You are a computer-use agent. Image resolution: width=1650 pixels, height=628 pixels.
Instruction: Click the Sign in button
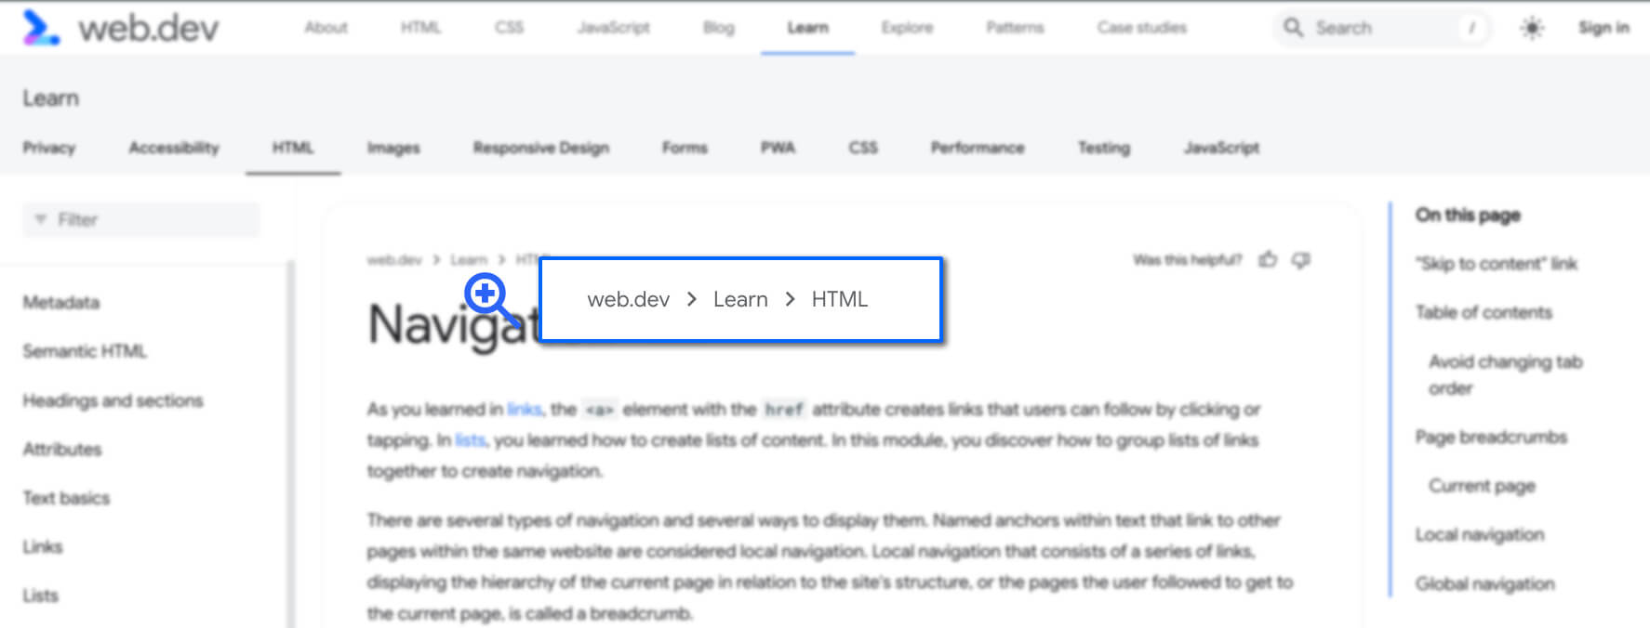point(1603,27)
